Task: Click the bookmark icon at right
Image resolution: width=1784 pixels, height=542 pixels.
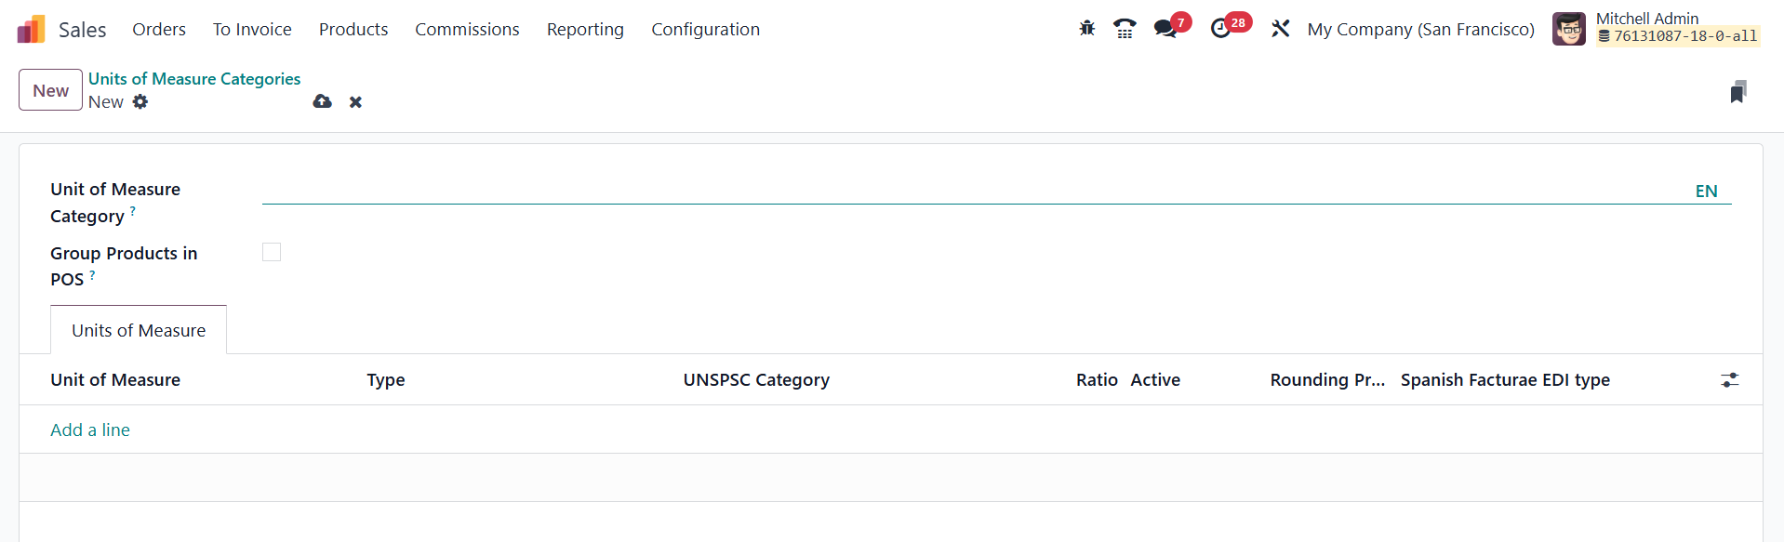Action: [1737, 92]
